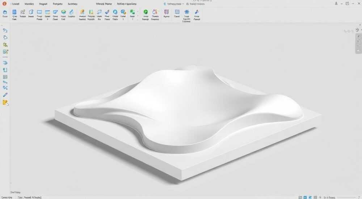The width and height of the screenshot is (362, 199).
Task: Click the small blue squiggle icon in left sidebar
Action: point(5,82)
